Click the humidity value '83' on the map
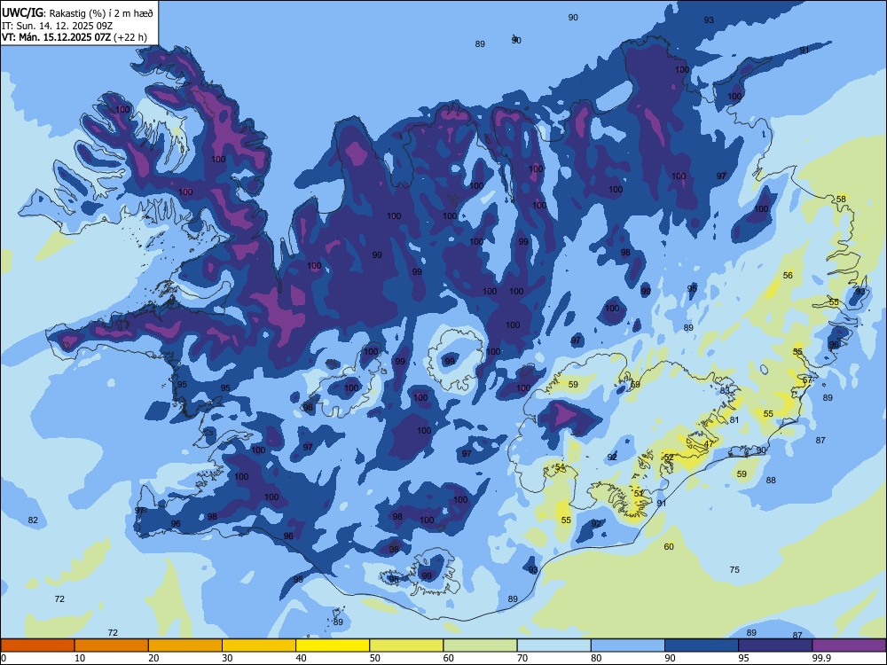 (726, 391)
